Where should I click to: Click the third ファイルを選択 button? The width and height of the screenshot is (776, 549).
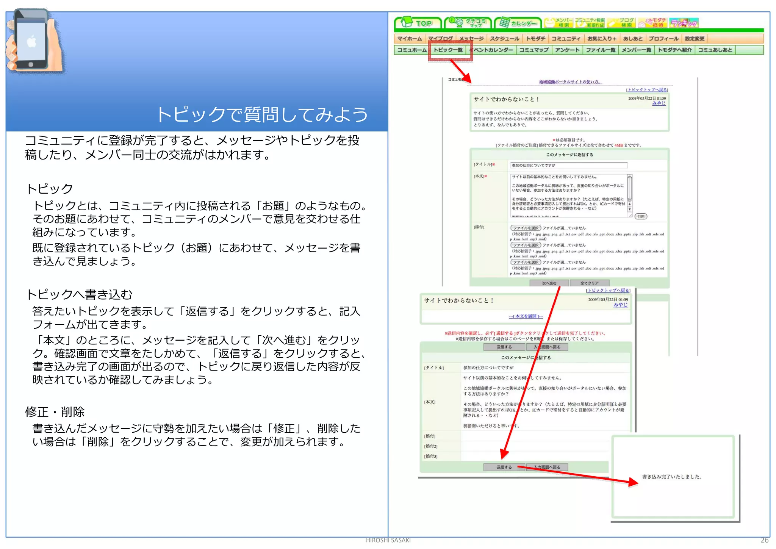point(526,262)
